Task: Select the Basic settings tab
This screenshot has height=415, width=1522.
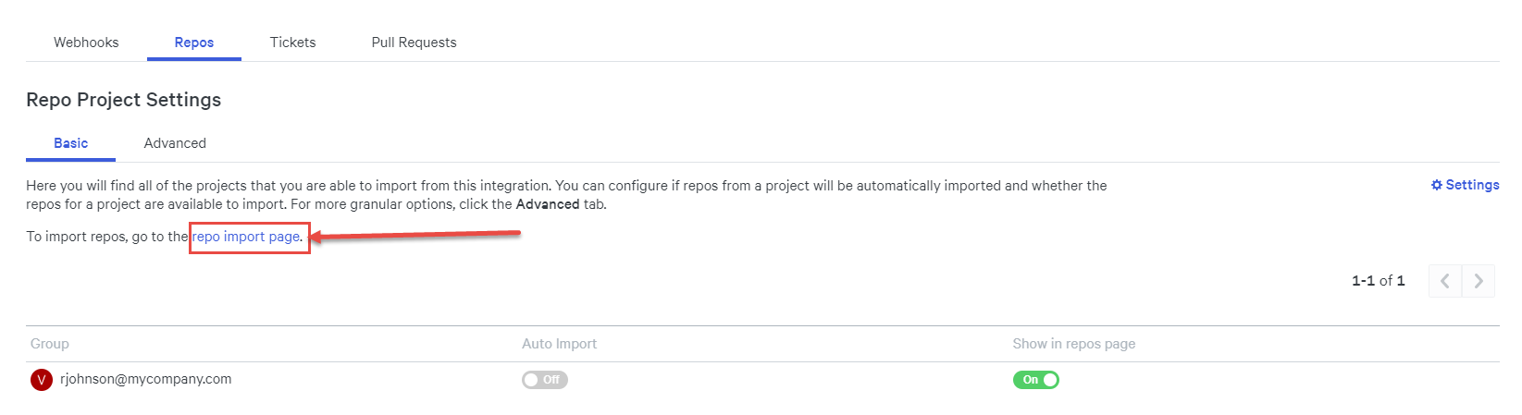Action: (71, 143)
